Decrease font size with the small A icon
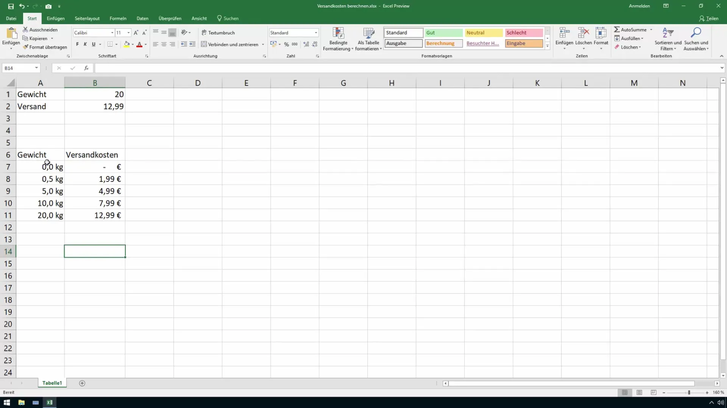Image resolution: width=727 pixels, height=408 pixels. pos(144,33)
